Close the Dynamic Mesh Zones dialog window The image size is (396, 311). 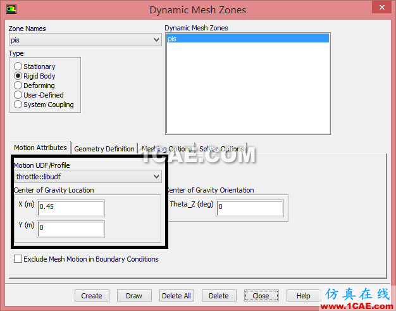pos(382,8)
